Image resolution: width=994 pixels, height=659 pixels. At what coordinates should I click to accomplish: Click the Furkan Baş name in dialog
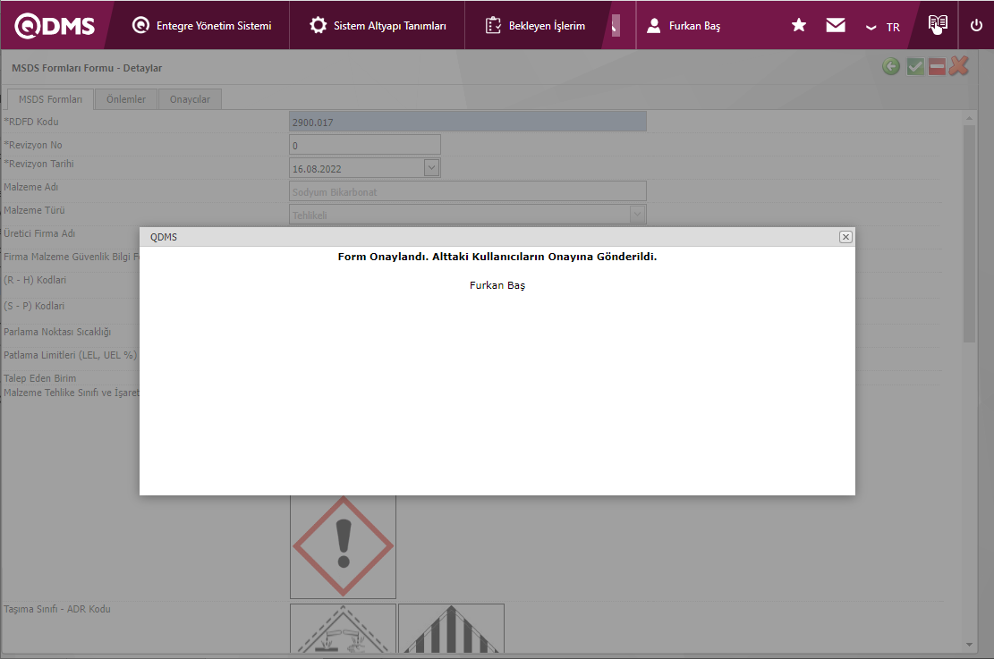point(497,285)
